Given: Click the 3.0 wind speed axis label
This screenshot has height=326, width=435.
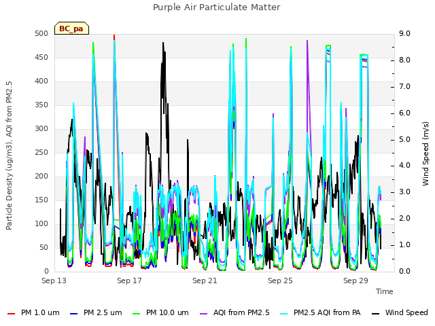Looking at the screenshot, I should 404,192.
